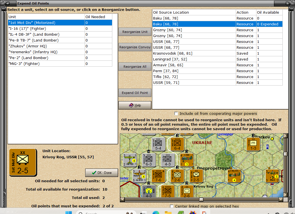
Task: Click the Expend Oil Point button
Action: click(x=135, y=93)
